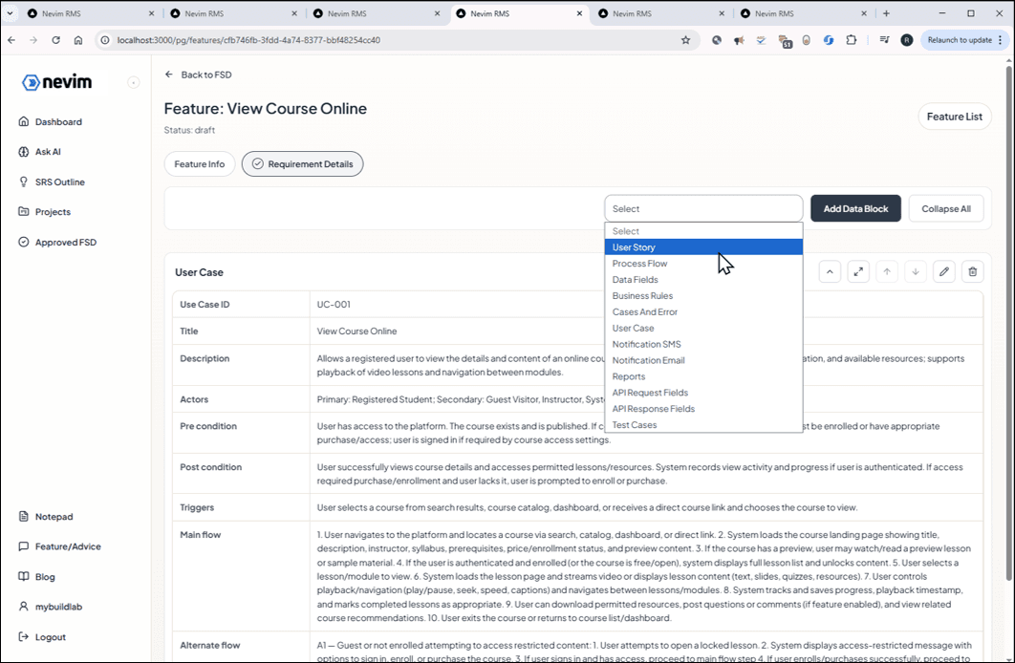
Task: Open the data block Select dropdown
Action: coord(703,208)
